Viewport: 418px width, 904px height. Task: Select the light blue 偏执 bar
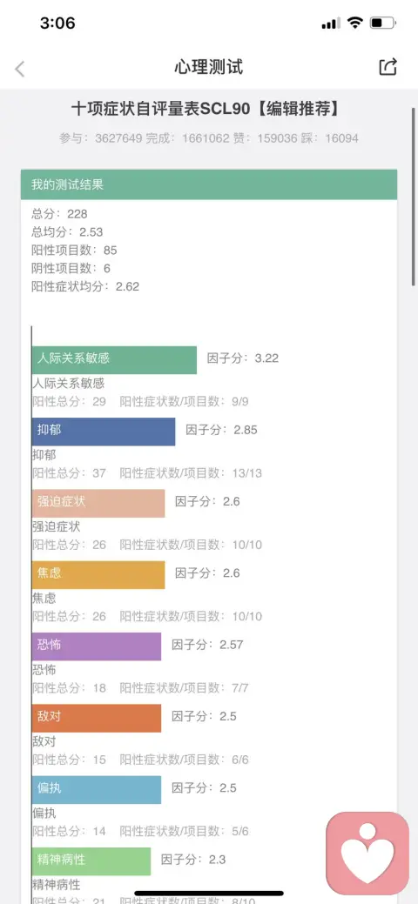click(97, 789)
